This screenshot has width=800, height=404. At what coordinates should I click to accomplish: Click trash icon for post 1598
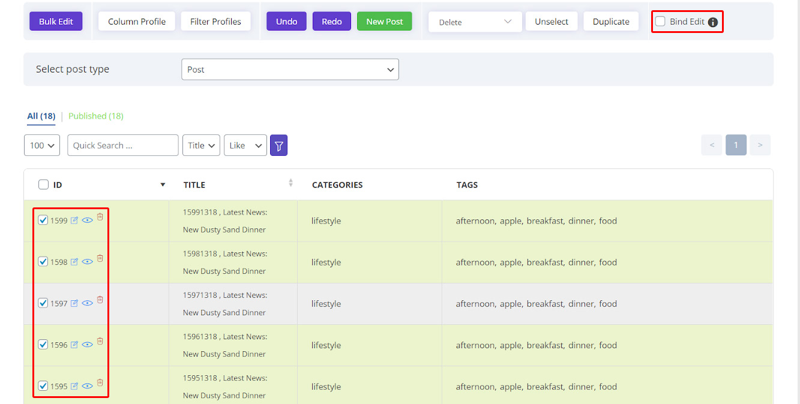click(x=100, y=258)
